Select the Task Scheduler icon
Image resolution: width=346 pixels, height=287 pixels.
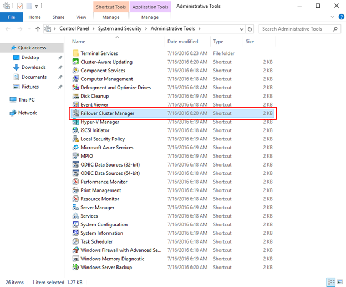point(76,241)
